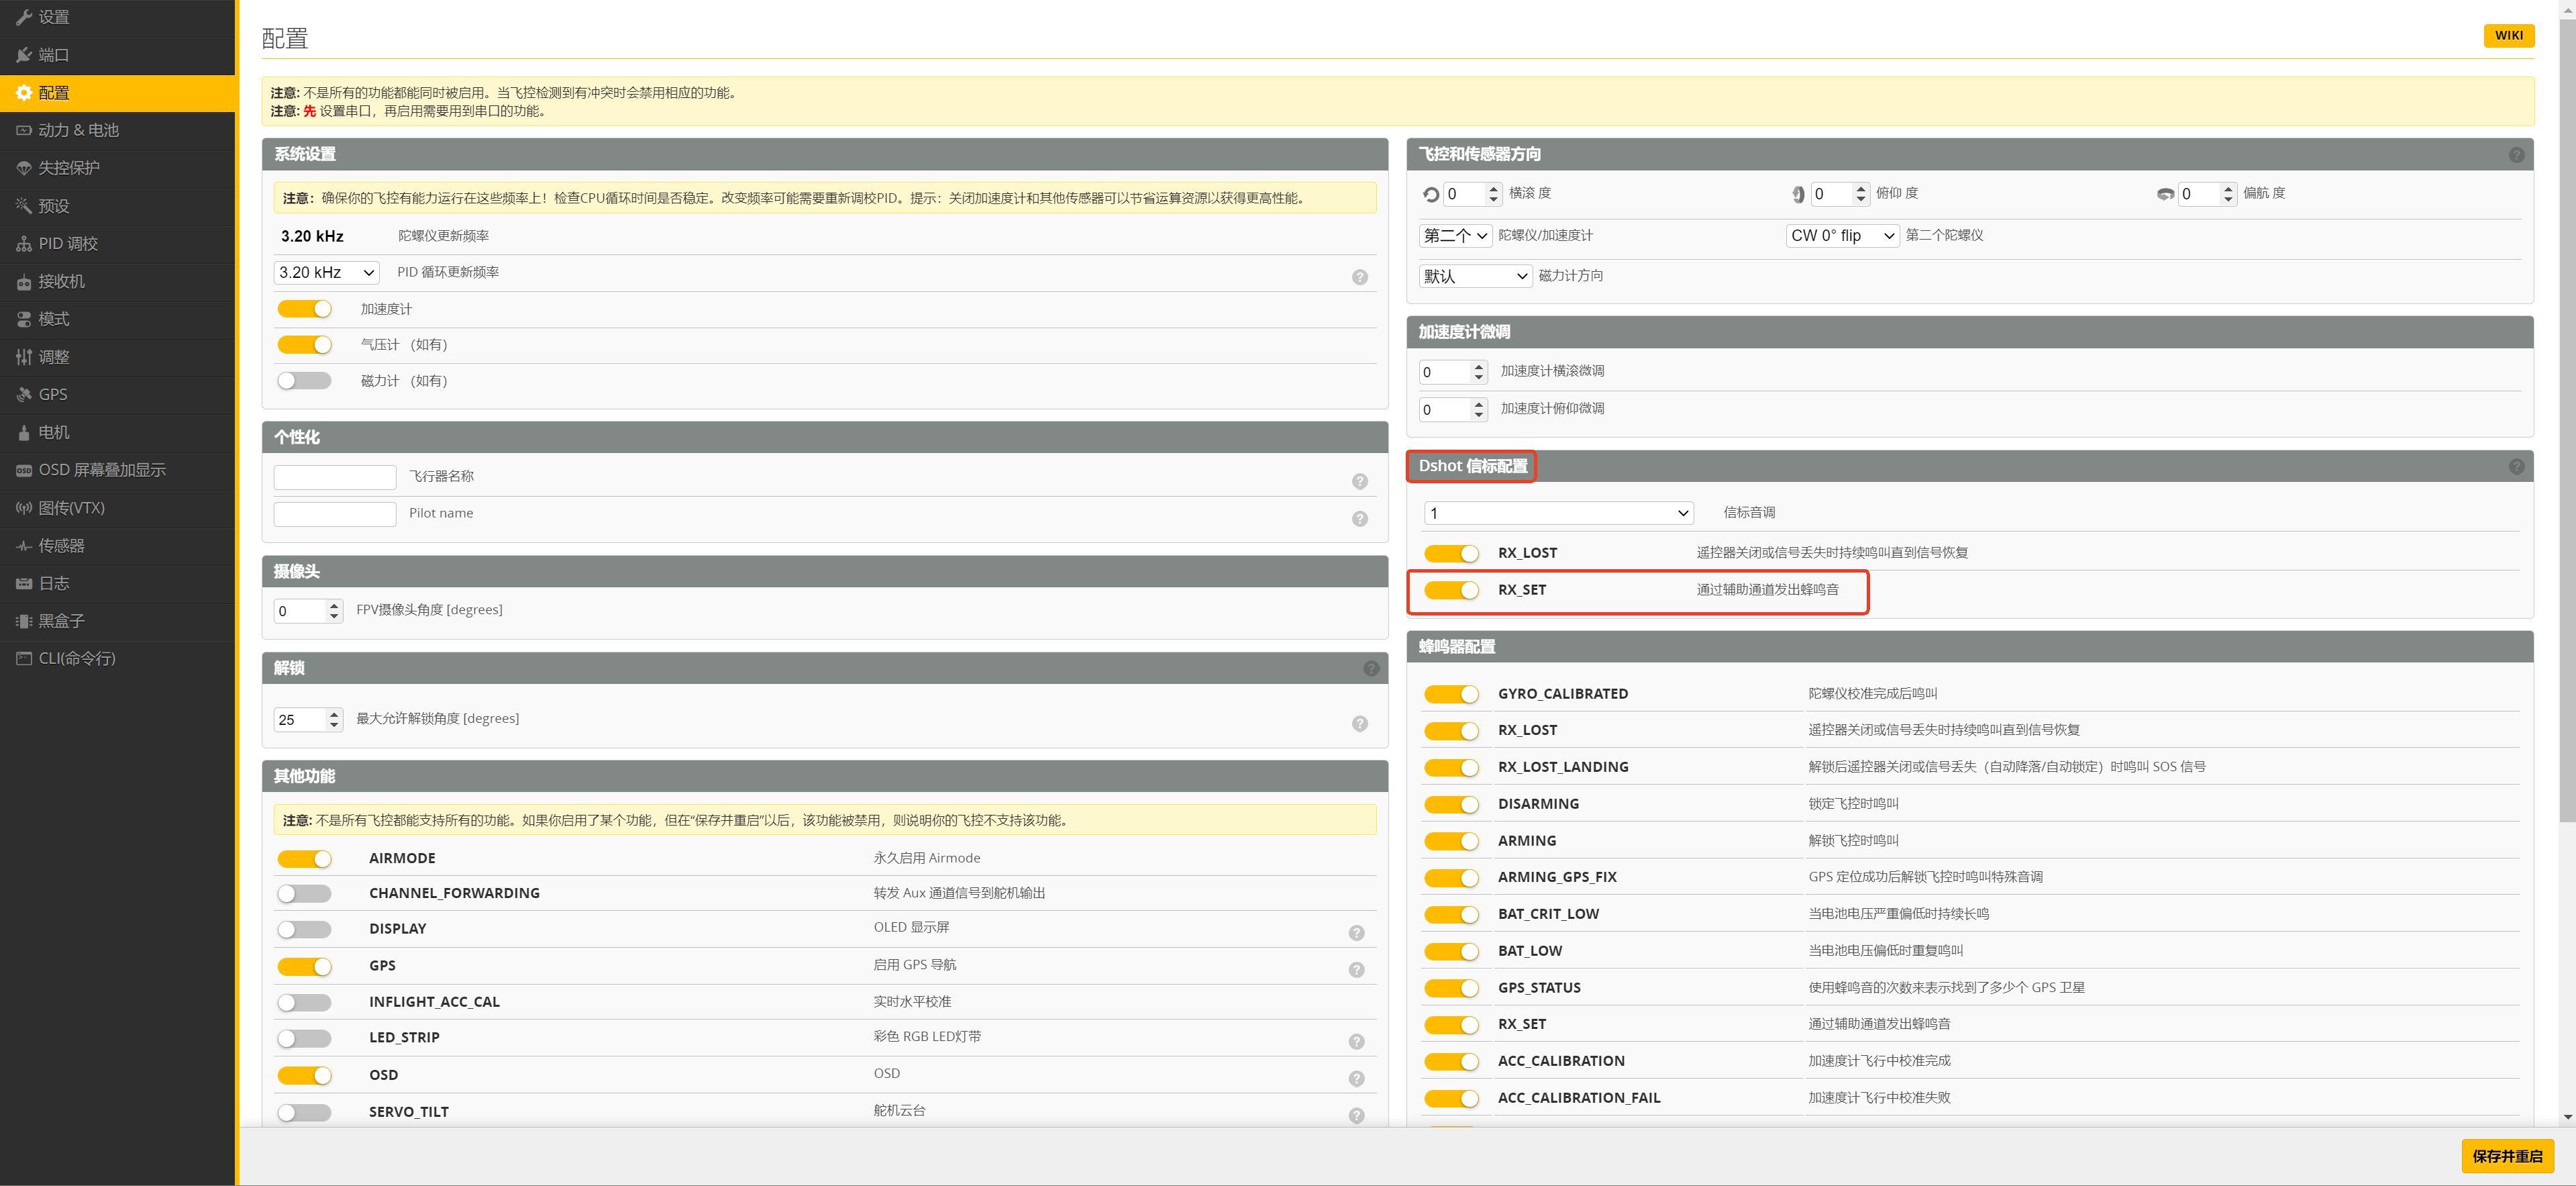Open the 设置 wrench icon in sidebar
2576x1186 pixels.
pos(24,17)
